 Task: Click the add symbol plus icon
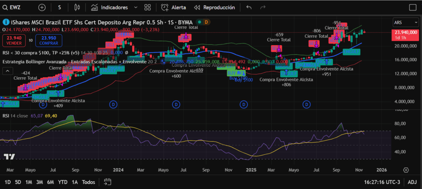coord(42,7)
